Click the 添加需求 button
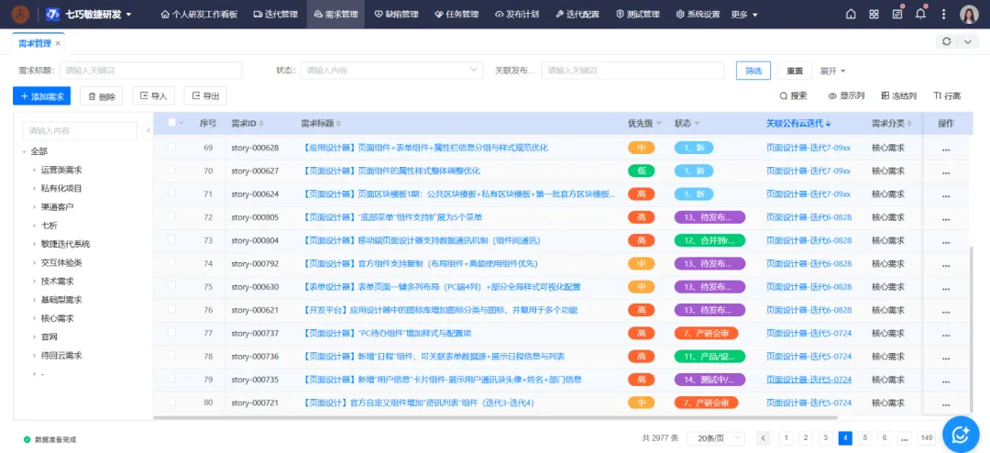The image size is (990, 453). pyautogui.click(x=41, y=96)
